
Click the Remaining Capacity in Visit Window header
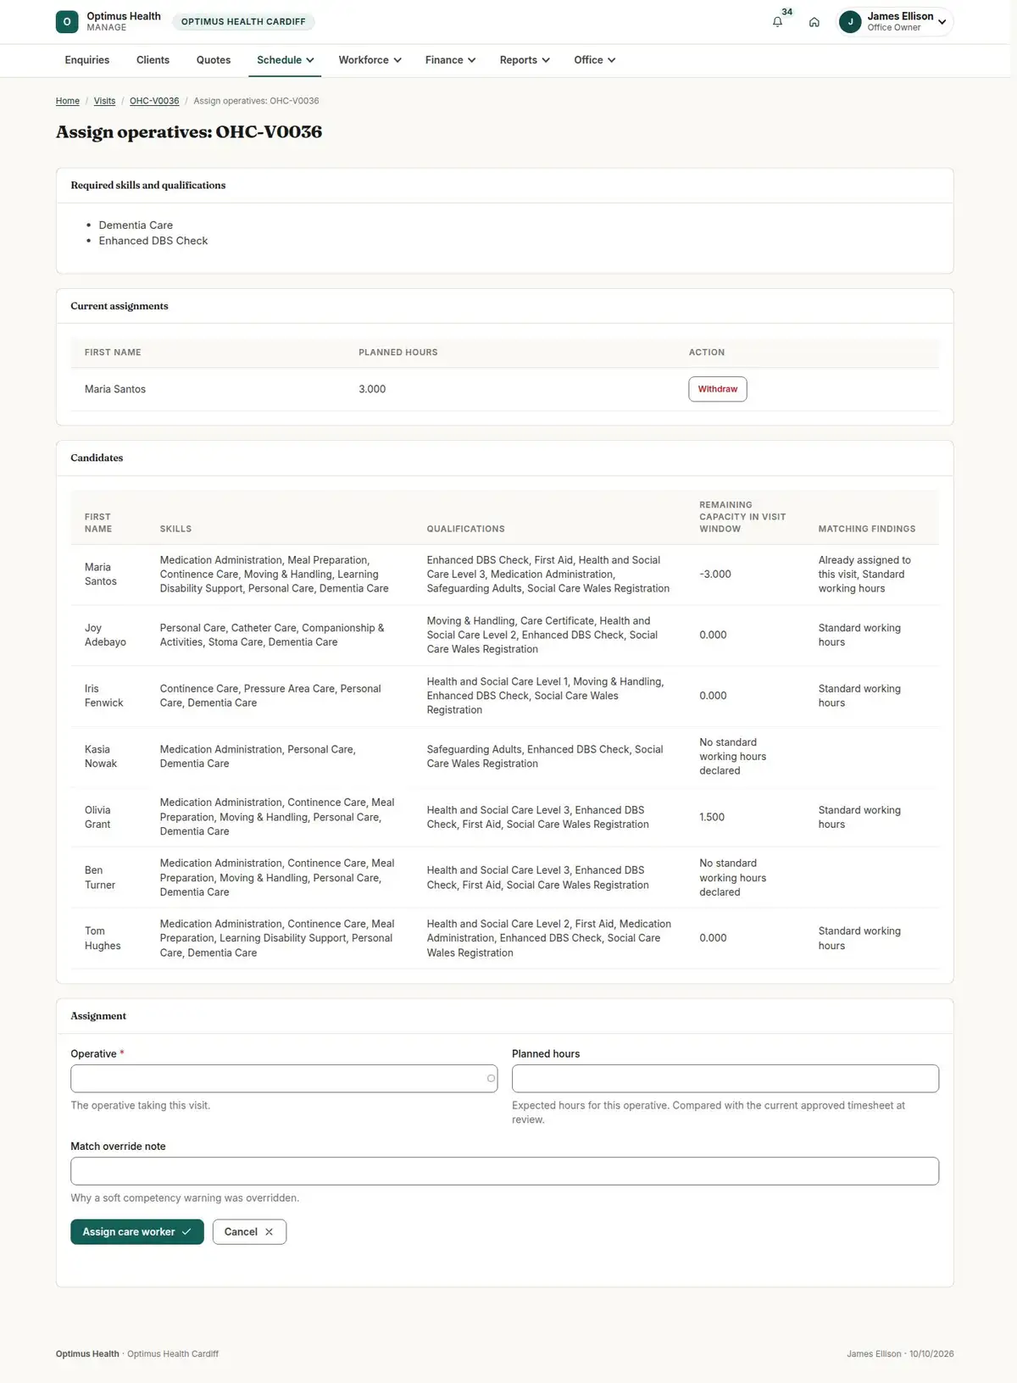click(x=742, y=517)
